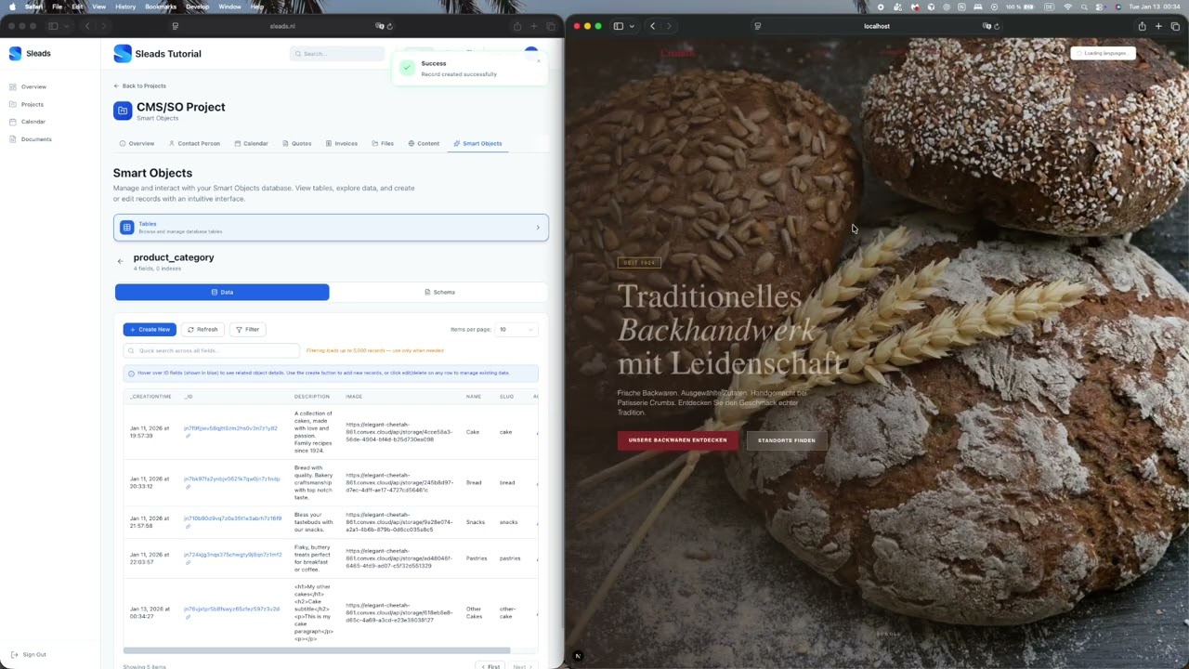Switch to Contact Person tab
The image size is (1189, 669).
click(x=194, y=143)
